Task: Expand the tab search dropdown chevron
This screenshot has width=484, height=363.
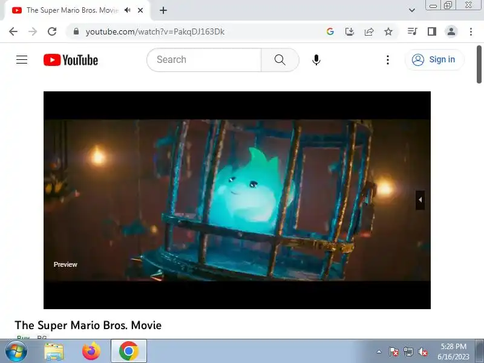Action: coord(412,10)
